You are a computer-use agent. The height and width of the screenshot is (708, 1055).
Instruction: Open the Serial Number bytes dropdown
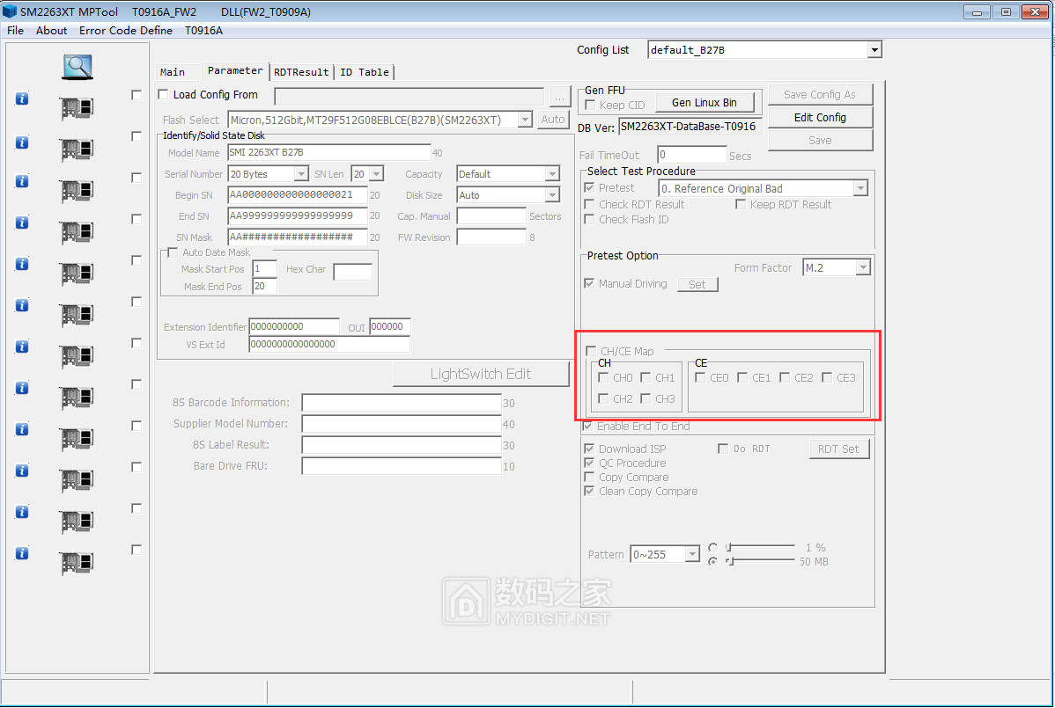[301, 174]
